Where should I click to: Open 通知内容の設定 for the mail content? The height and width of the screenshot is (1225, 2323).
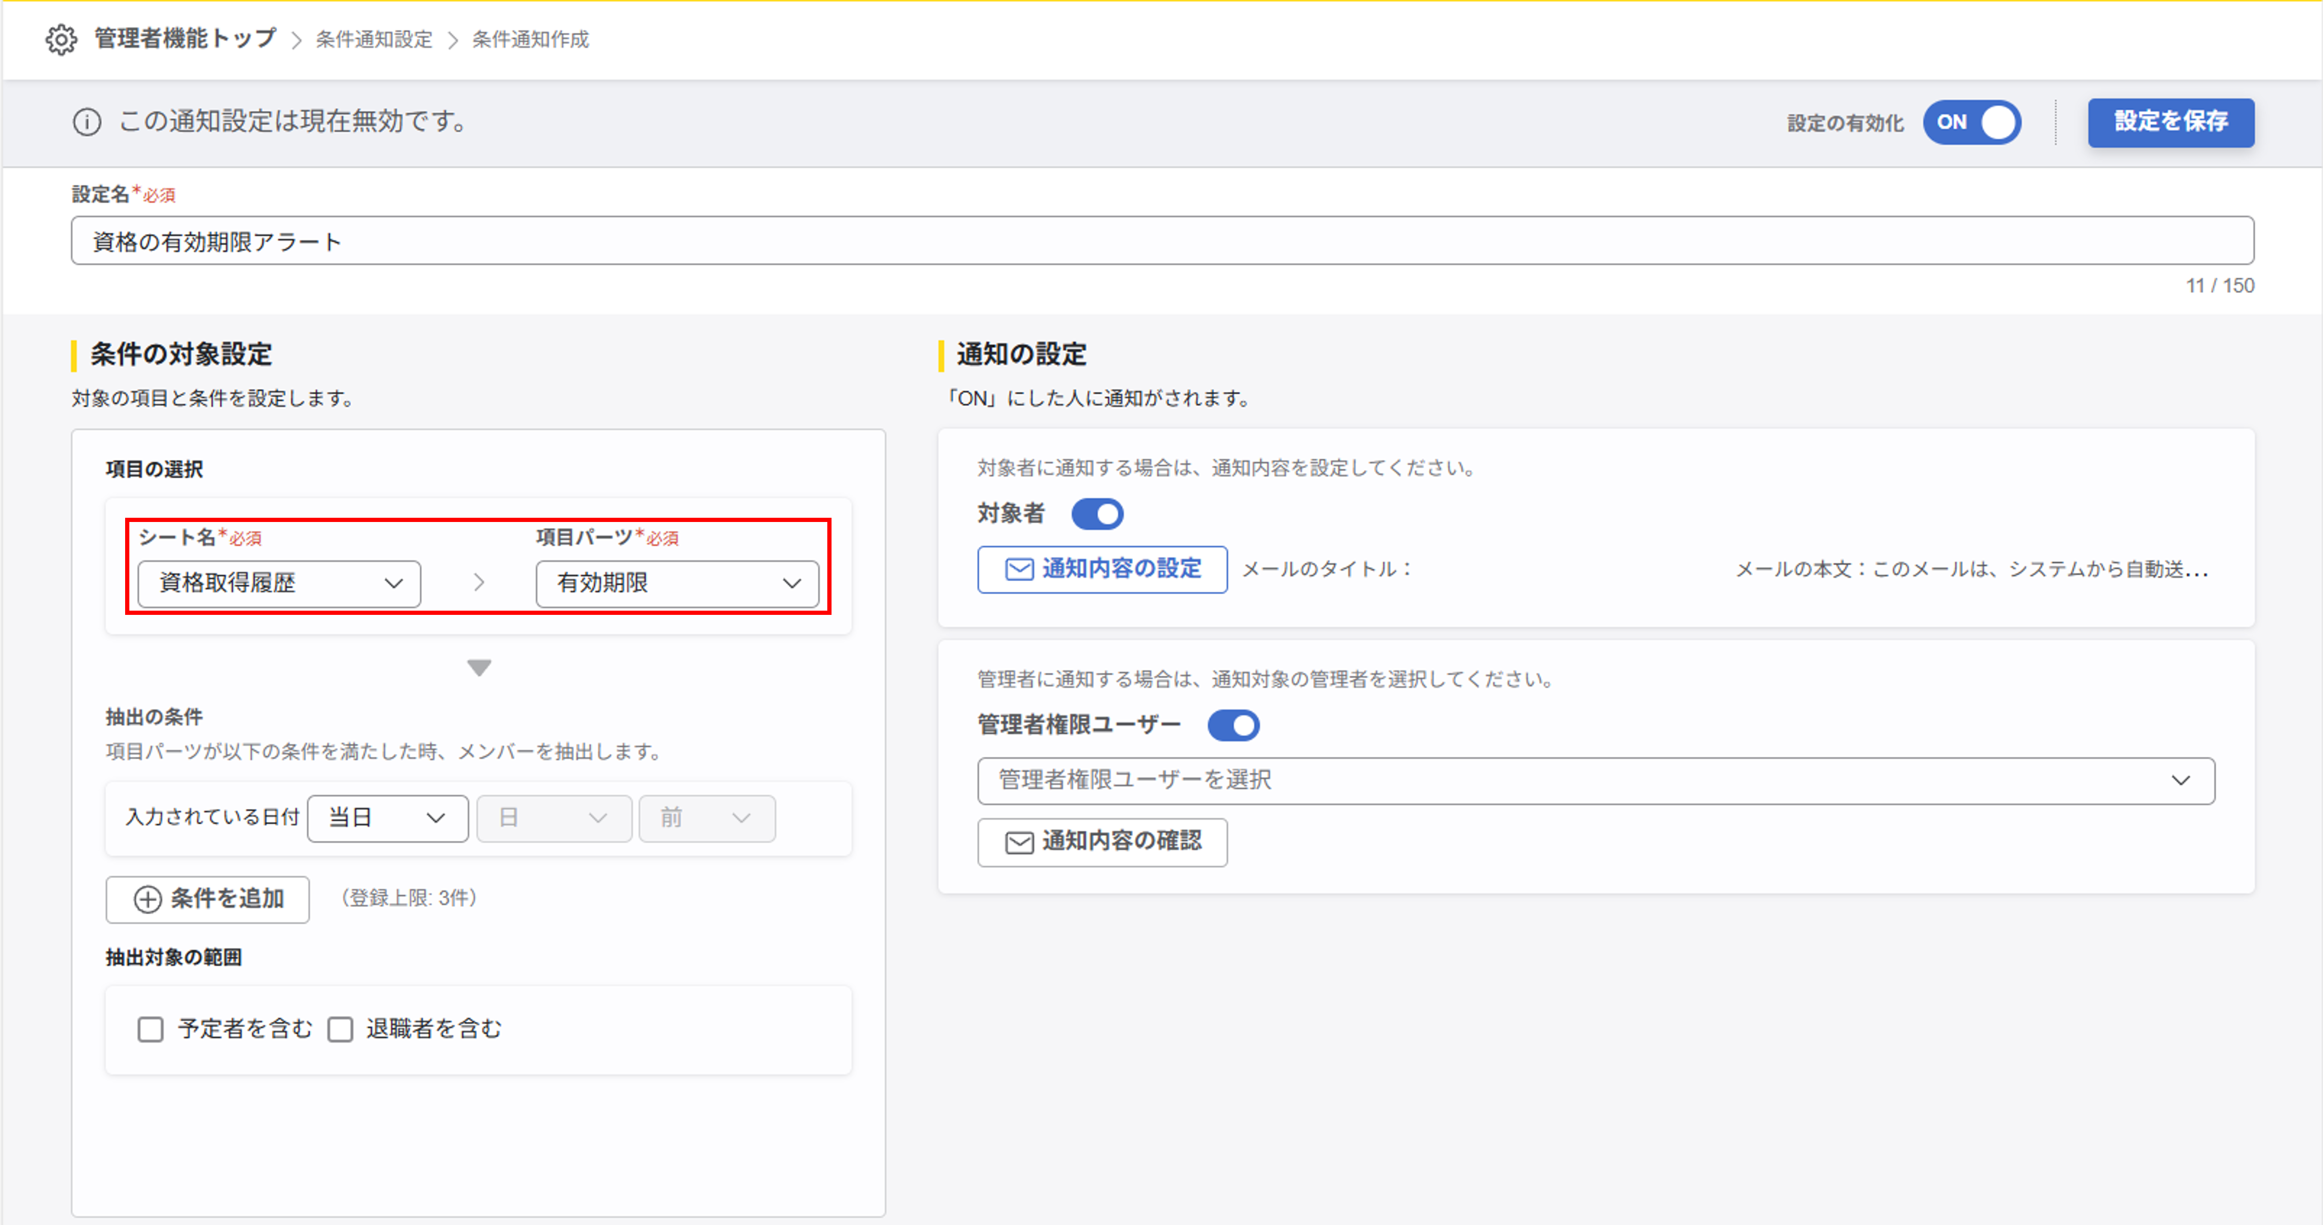pyautogui.click(x=1102, y=569)
